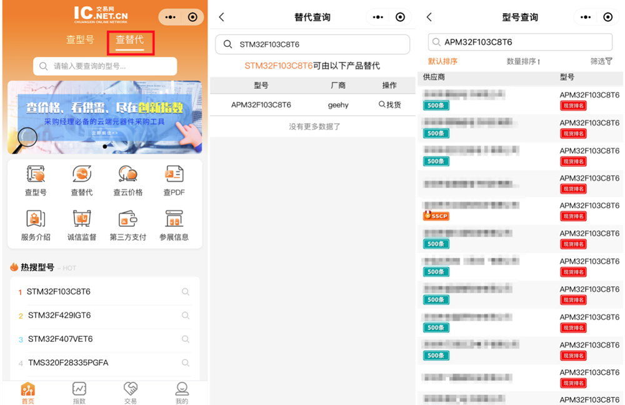Select hot search item STM32F429IGT6
This screenshot has height=405, width=625.
[59, 315]
